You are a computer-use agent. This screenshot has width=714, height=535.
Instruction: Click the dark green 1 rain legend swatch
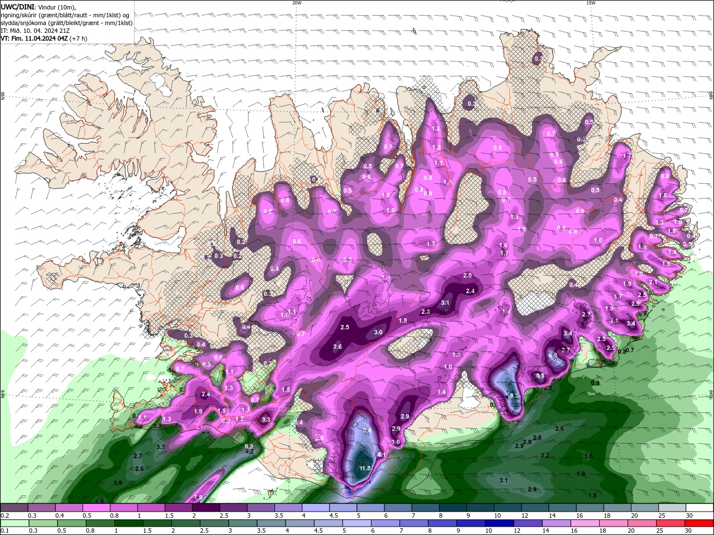[x=128, y=523]
